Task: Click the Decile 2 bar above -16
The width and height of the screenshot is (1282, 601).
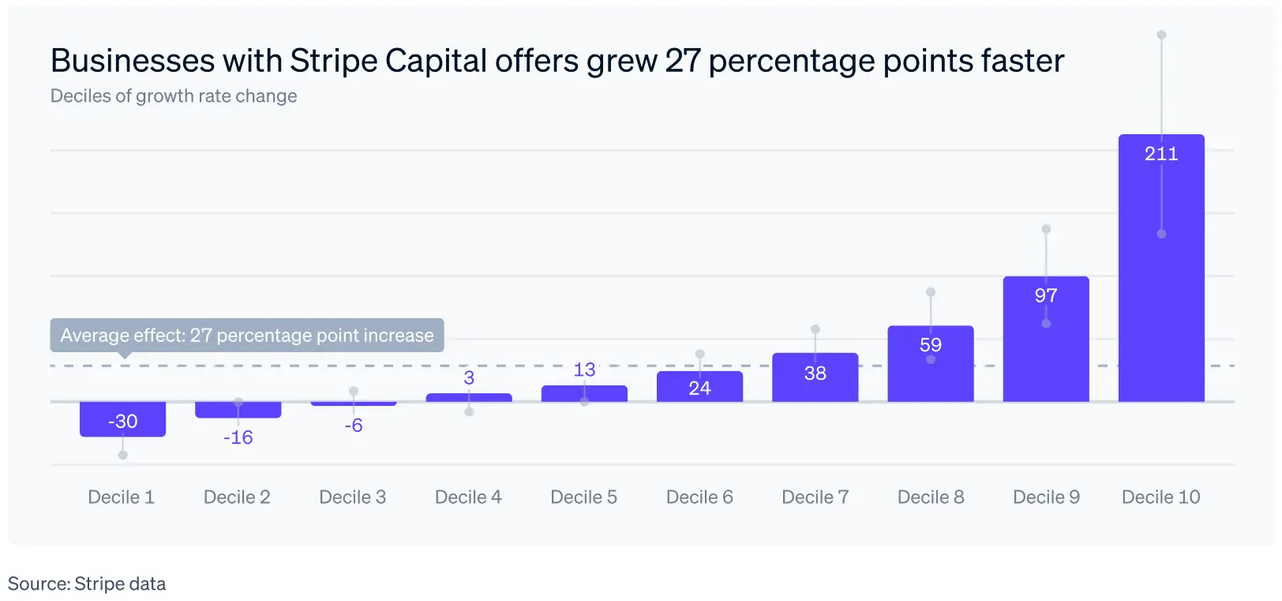Action: (x=238, y=410)
